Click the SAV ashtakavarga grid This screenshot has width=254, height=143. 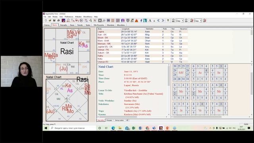(x=181, y=73)
